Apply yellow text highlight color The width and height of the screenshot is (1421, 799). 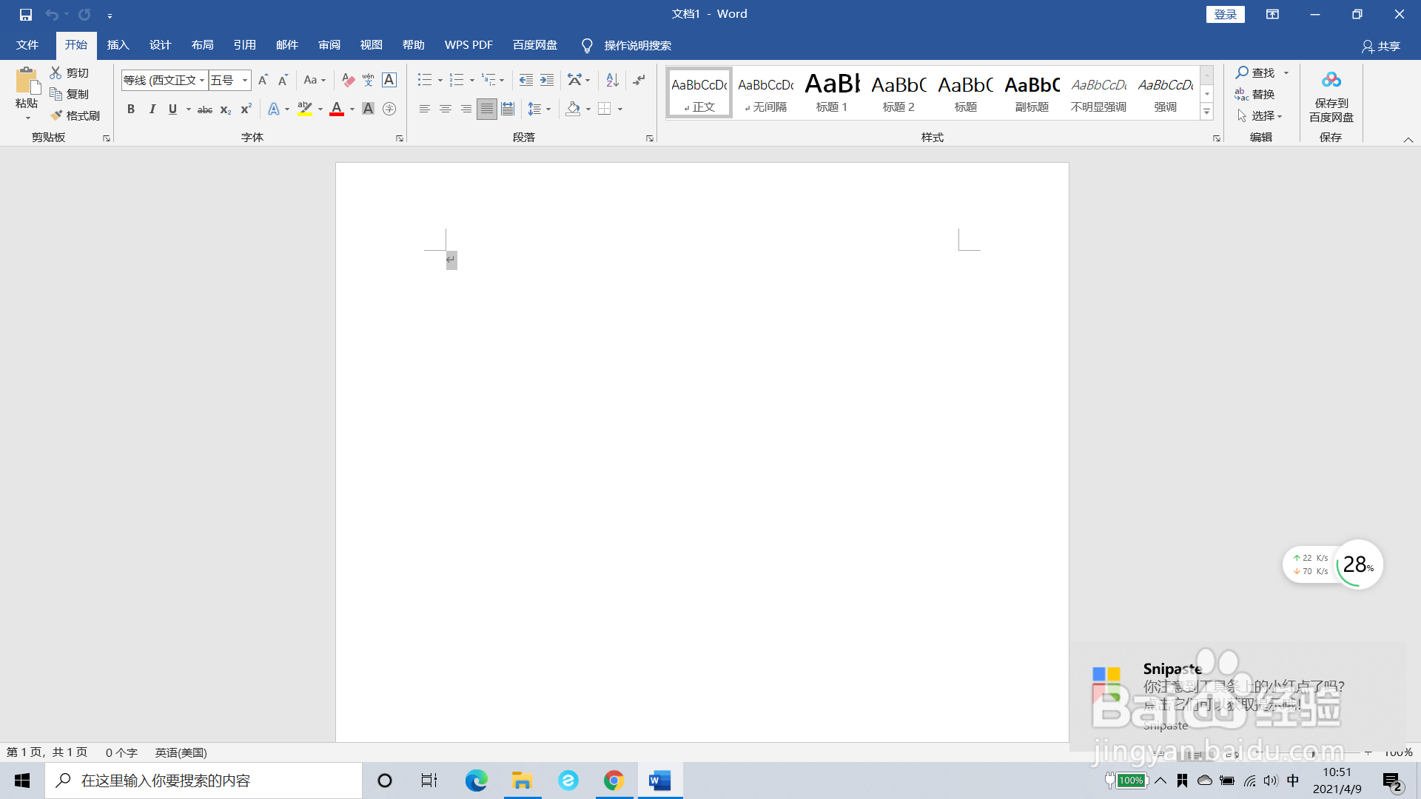click(304, 109)
